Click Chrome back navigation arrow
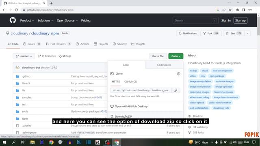The width and height of the screenshot is (260, 146). coord(4,10)
